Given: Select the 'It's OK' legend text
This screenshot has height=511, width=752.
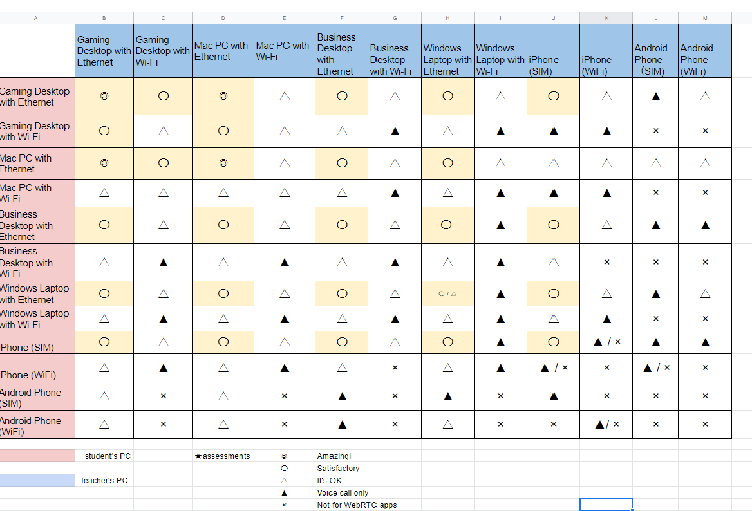Looking at the screenshot, I should (x=330, y=480).
